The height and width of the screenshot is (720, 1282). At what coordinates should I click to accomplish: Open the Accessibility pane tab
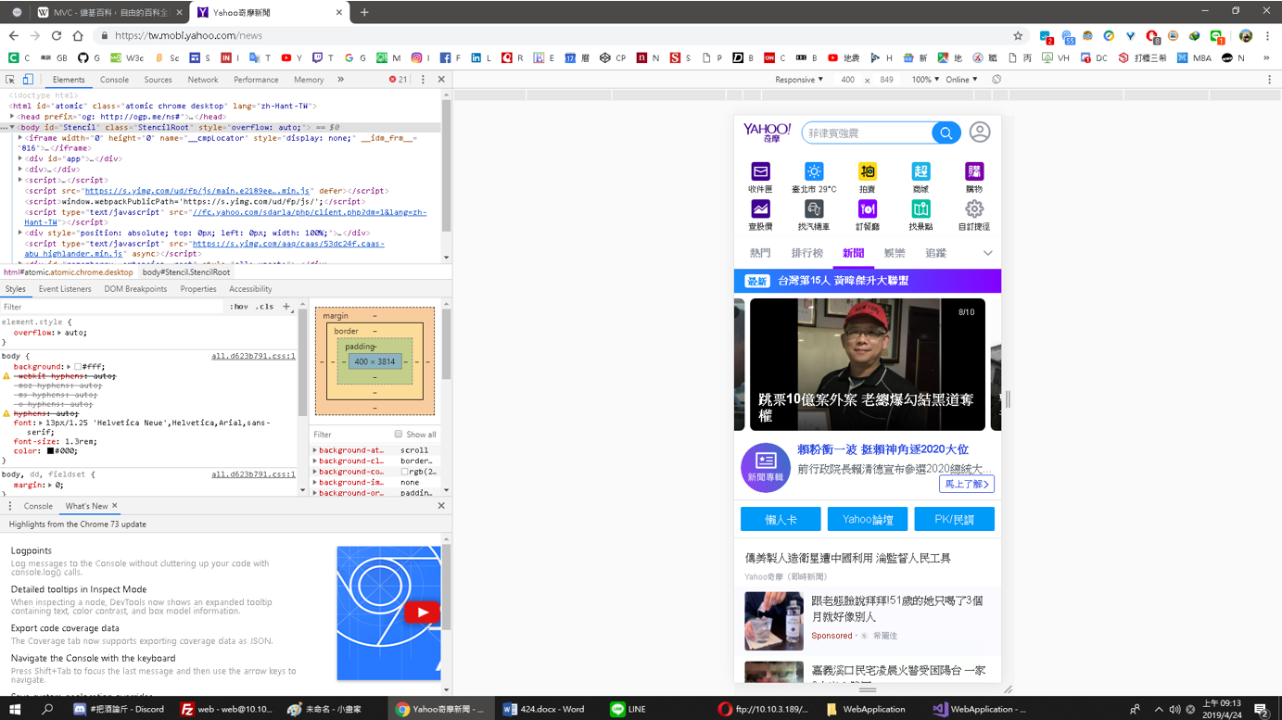pyautogui.click(x=250, y=289)
